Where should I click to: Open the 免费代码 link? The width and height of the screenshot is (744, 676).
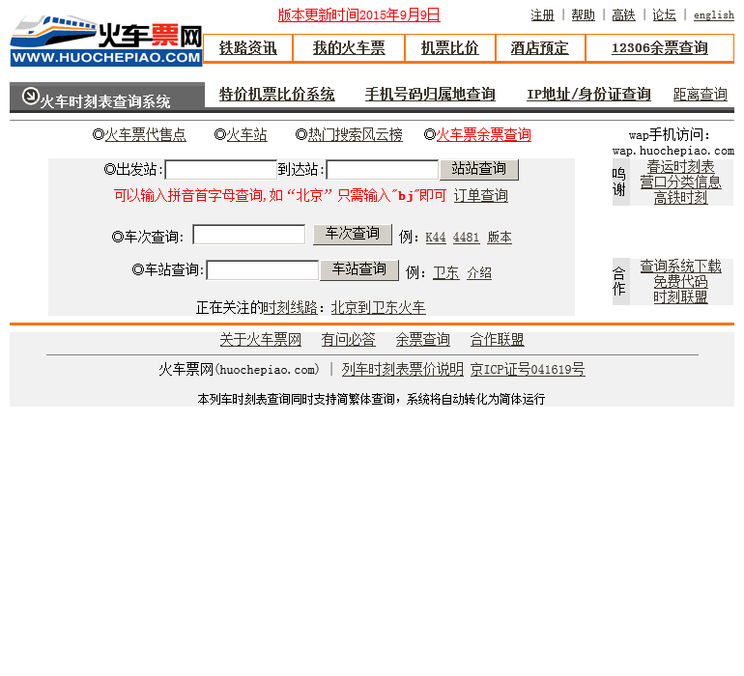(x=680, y=281)
